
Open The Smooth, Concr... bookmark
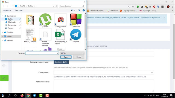[96, 11]
